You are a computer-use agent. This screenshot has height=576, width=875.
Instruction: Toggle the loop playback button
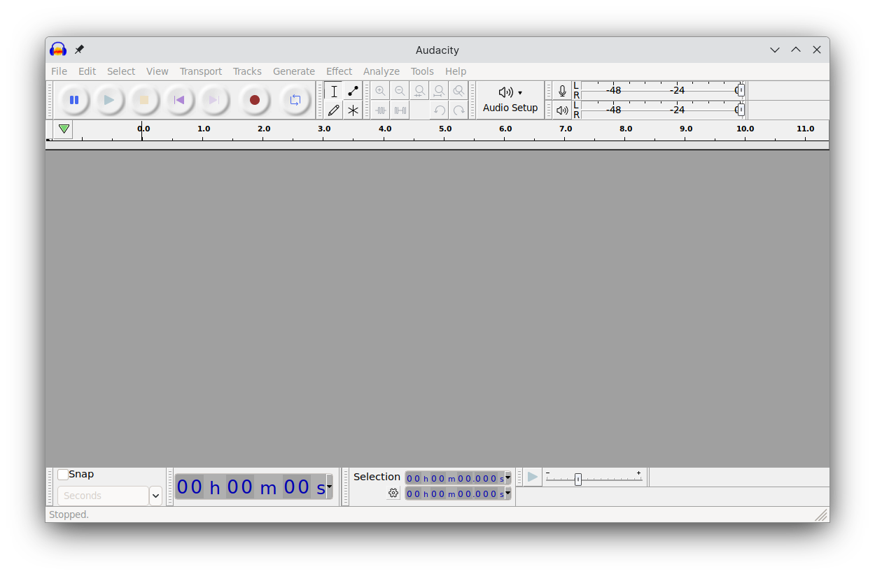[295, 100]
